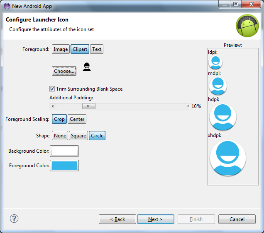Set foreground scaling to Center

pyautogui.click(x=77, y=119)
